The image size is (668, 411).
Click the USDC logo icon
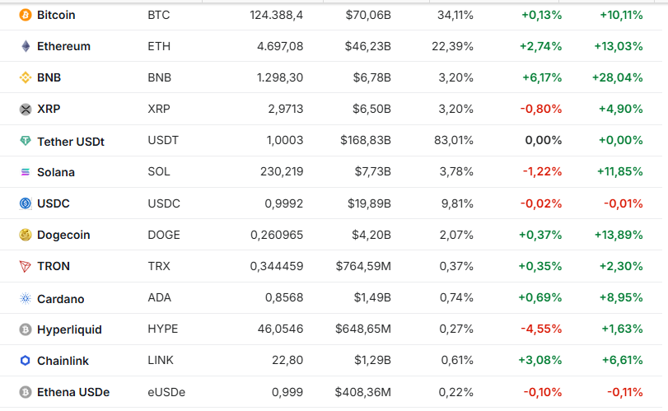click(x=25, y=203)
